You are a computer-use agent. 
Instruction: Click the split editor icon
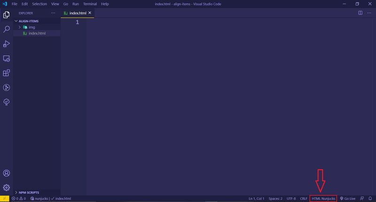[361, 13]
